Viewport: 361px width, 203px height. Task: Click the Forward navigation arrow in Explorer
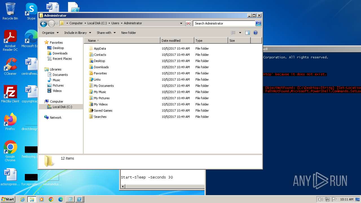point(51,23)
